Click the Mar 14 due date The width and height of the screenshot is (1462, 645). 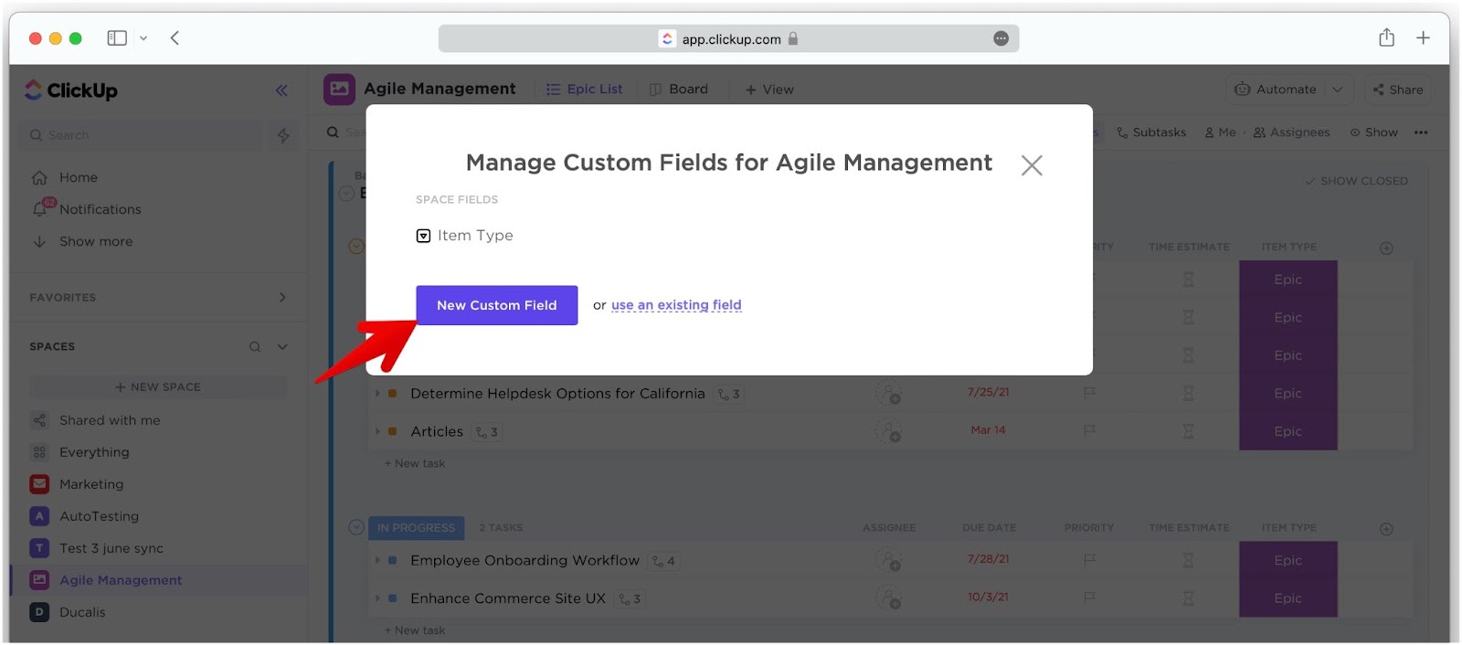(988, 430)
